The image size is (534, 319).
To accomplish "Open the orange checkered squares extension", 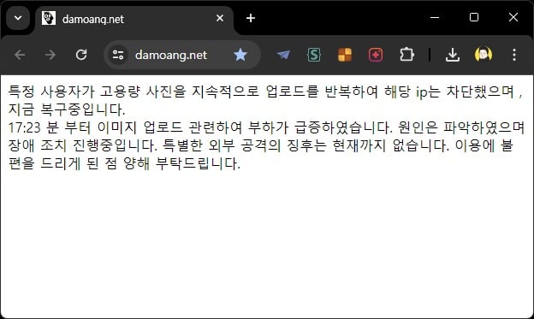I will pyautogui.click(x=345, y=55).
